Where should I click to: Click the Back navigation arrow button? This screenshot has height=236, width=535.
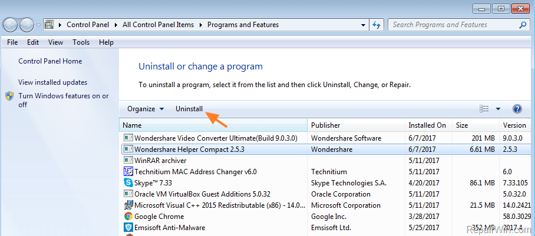(x=10, y=25)
